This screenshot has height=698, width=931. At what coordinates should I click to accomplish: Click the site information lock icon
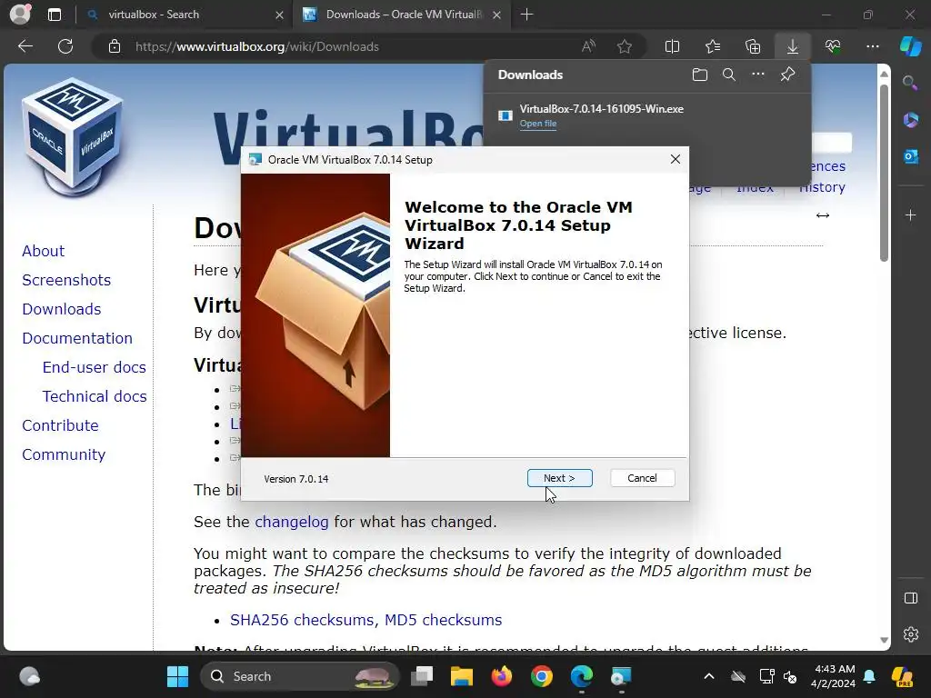tap(115, 46)
